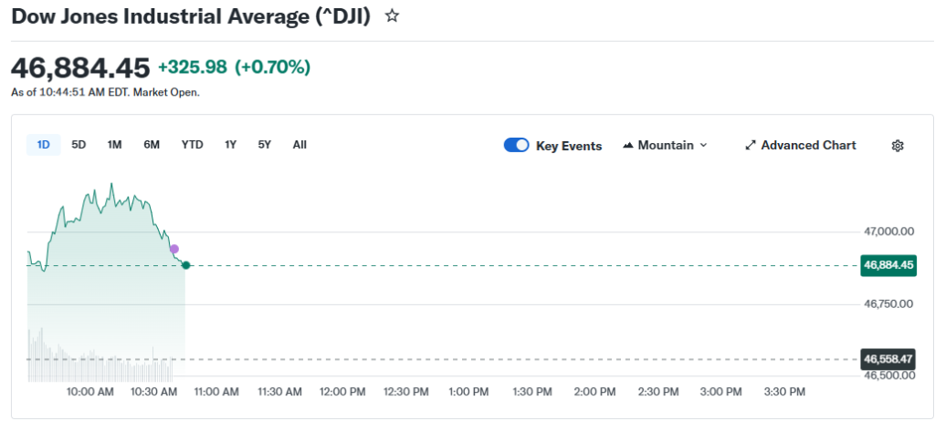Click the Mountain chart type icon
The width and height of the screenshot is (935, 421).
pos(628,146)
